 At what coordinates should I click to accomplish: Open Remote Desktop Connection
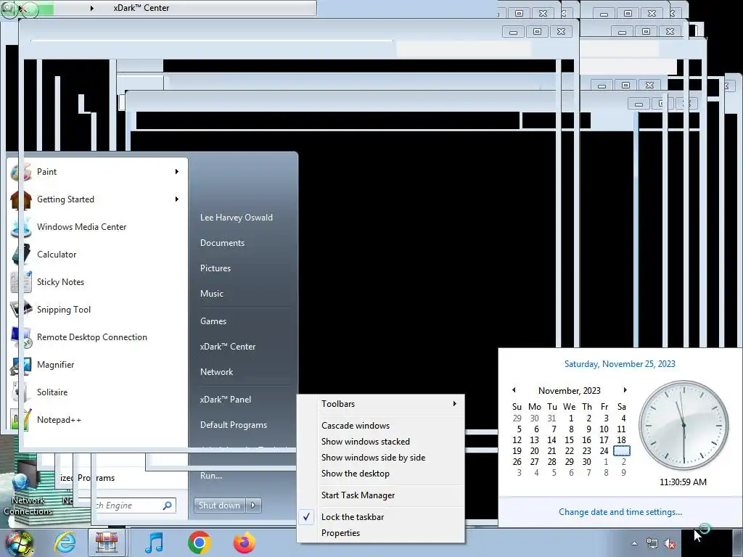pos(97,337)
